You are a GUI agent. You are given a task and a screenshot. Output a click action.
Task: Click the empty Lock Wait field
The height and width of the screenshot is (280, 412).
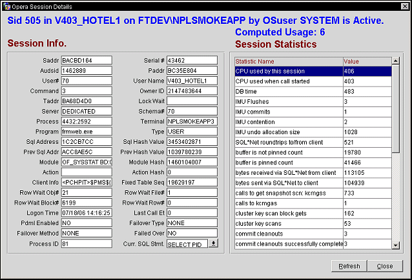pyautogui.click(x=192, y=101)
